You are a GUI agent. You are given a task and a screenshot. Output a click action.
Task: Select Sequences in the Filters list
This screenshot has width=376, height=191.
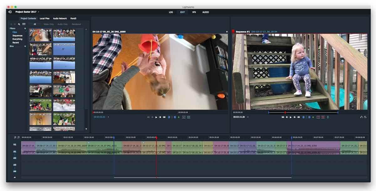point(18,36)
